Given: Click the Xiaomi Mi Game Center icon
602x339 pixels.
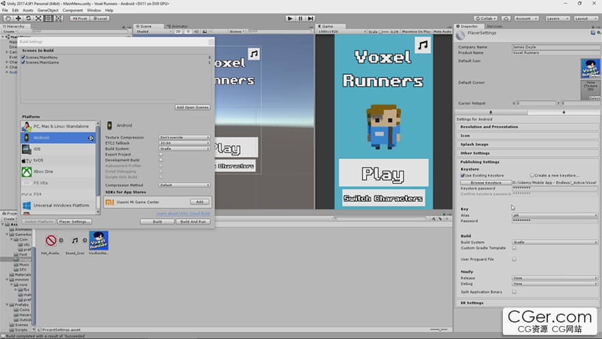Looking at the screenshot, I should click(109, 202).
